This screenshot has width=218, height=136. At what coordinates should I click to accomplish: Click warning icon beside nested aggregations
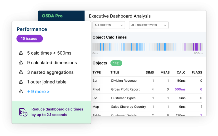click(x=21, y=72)
